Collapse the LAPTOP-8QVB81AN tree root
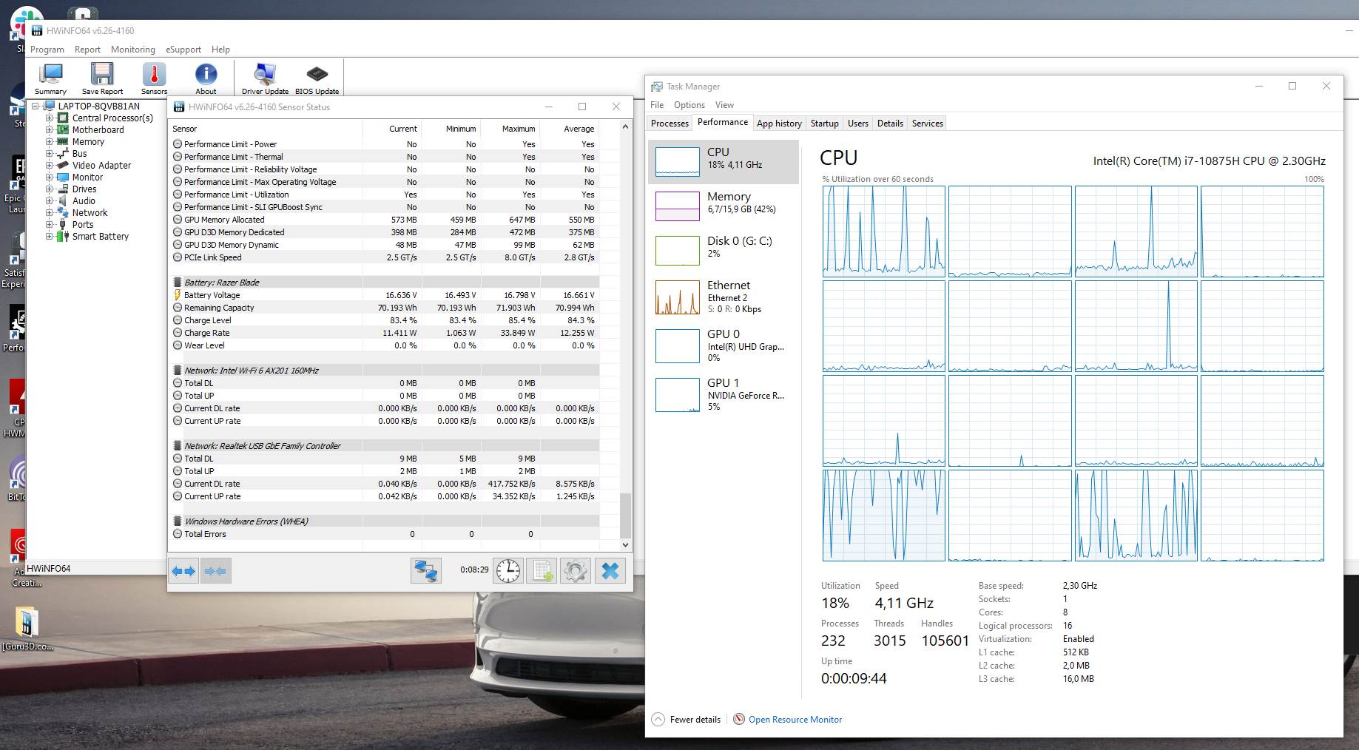 click(x=35, y=106)
